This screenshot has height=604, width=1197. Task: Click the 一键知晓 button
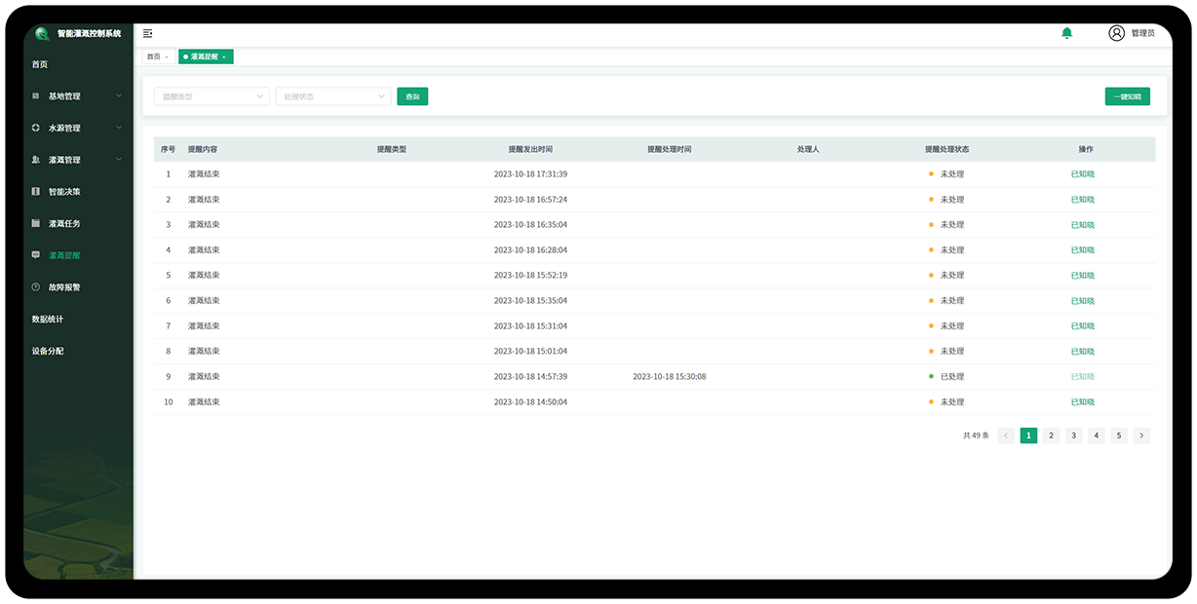1127,96
